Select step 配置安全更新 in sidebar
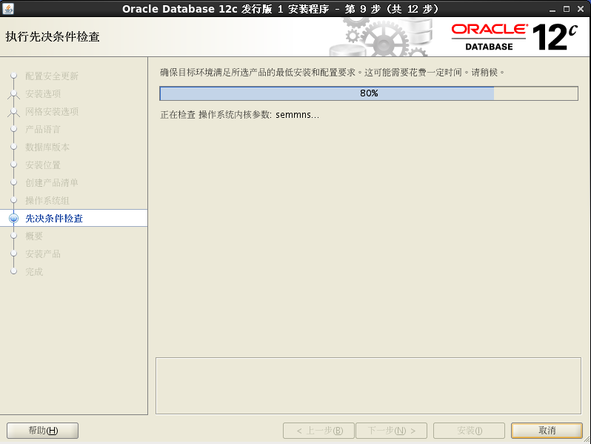This screenshot has width=591, height=444. (52, 76)
